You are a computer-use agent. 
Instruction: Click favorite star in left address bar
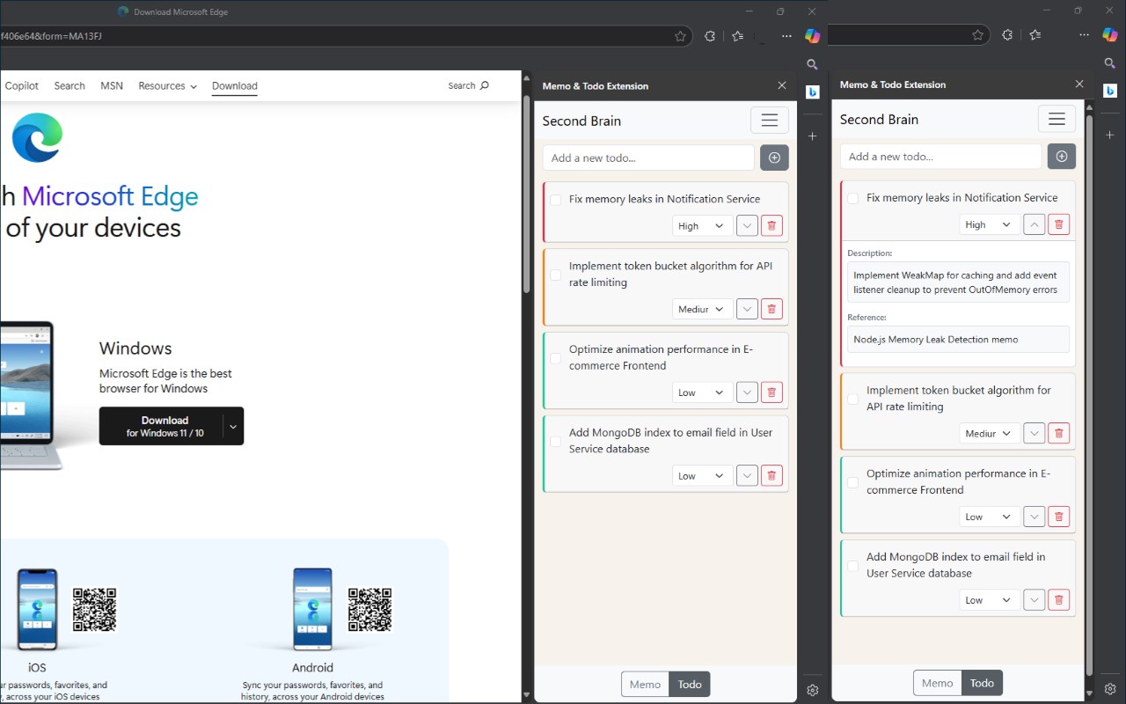680,36
